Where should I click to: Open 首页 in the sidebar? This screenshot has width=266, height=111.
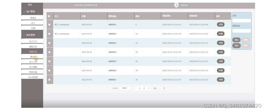tap(30, 5)
